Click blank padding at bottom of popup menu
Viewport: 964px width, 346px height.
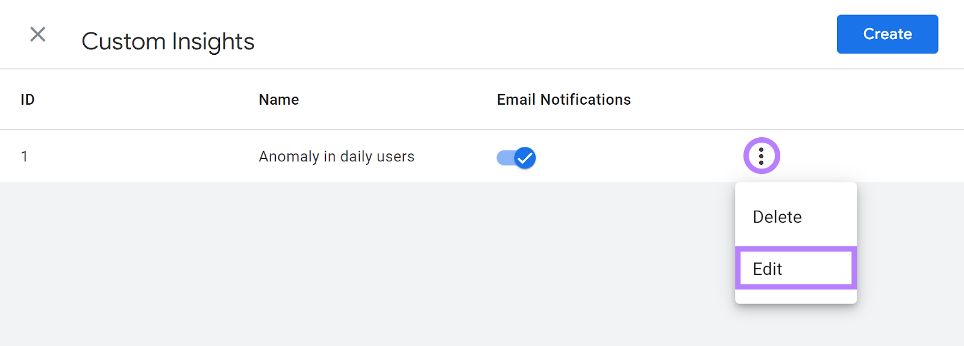click(795, 296)
